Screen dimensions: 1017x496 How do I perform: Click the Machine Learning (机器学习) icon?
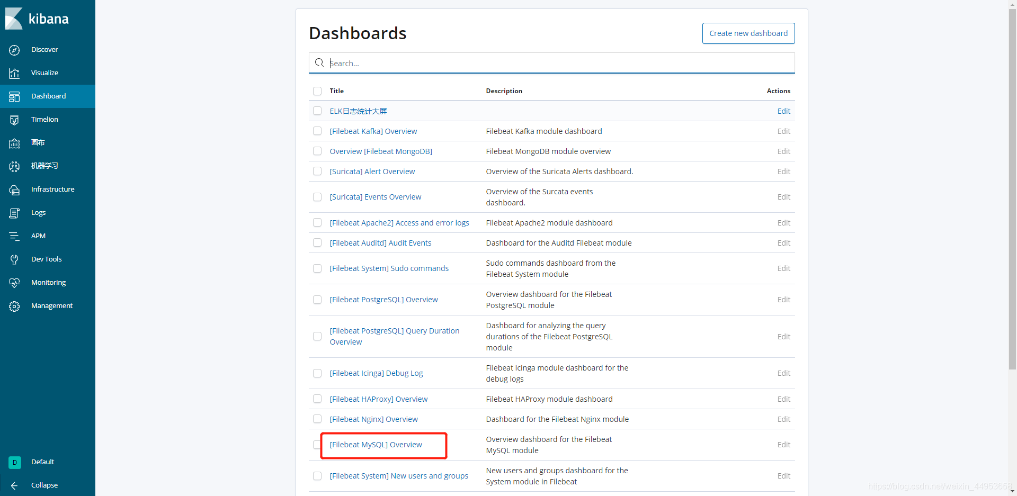pyautogui.click(x=14, y=166)
